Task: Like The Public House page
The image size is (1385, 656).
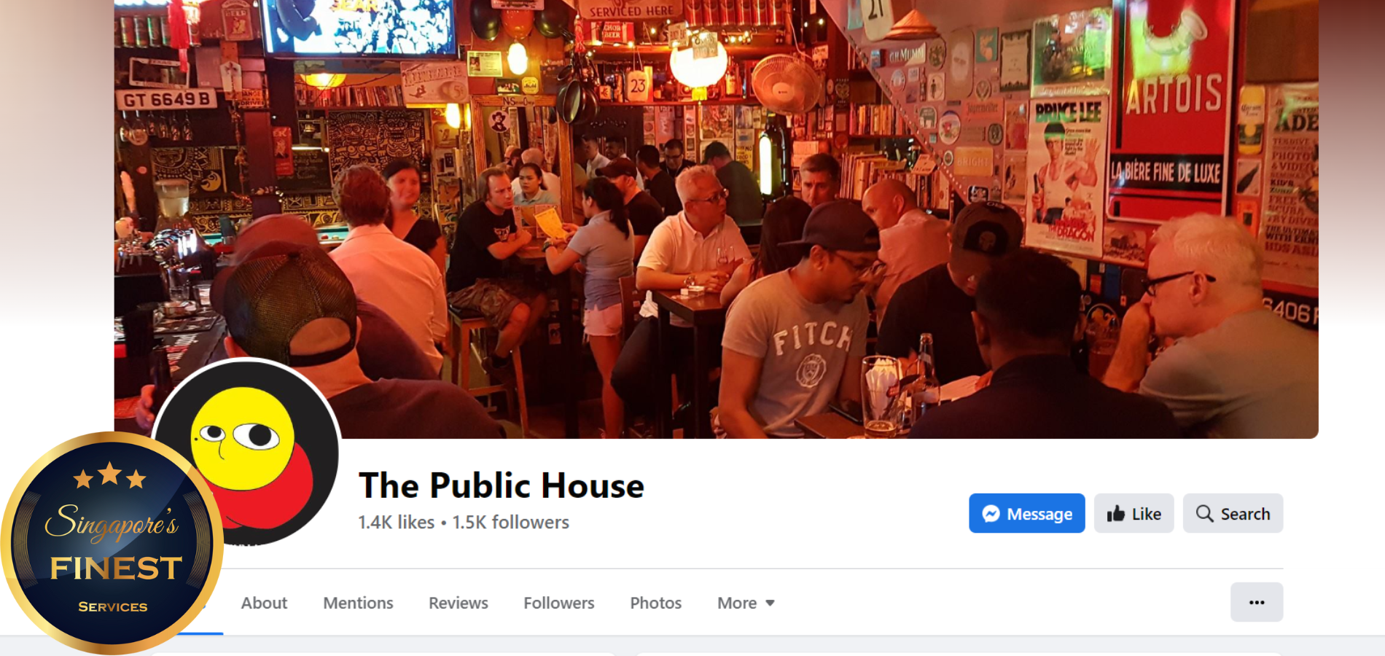Action: 1134,513
